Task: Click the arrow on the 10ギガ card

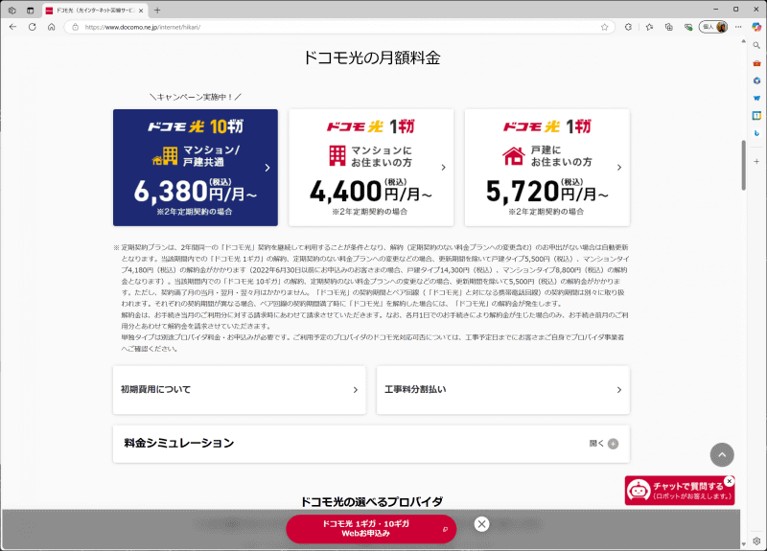Action: [x=267, y=168]
